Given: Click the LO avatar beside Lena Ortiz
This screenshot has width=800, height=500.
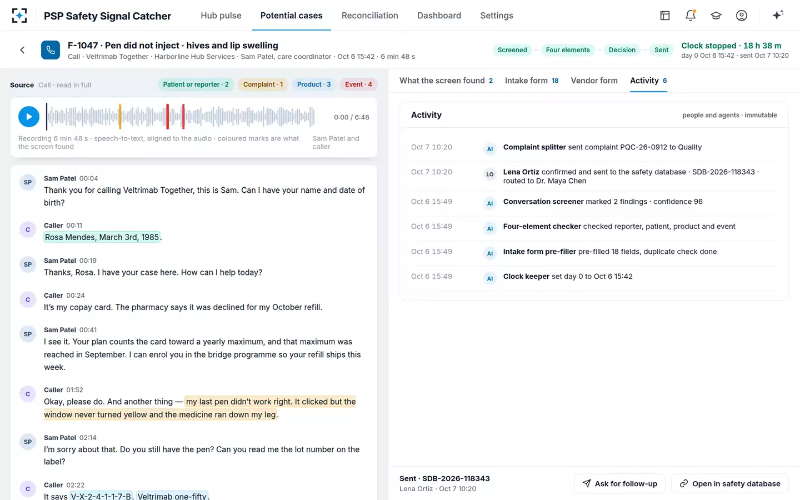Looking at the screenshot, I should tap(490, 174).
